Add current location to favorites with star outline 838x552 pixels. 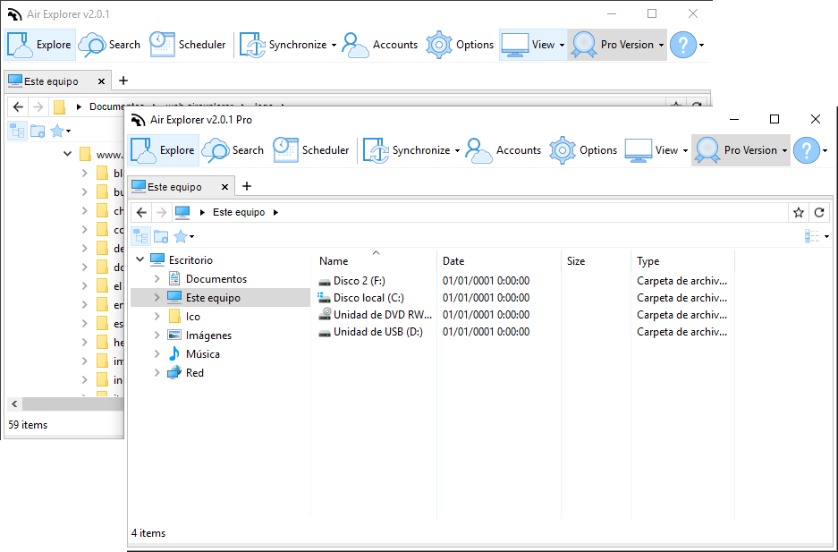799,212
